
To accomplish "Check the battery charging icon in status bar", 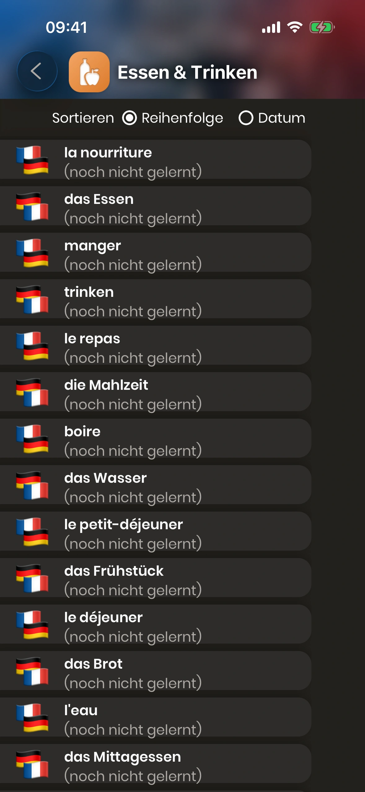I will 322,27.
